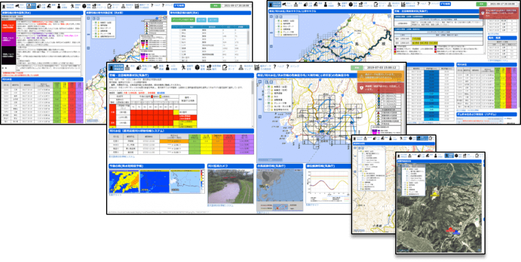Screen dimensions: 521x262
Task: Click the wave icon in top-left window toolbar
Action: click(x=49, y=6)
